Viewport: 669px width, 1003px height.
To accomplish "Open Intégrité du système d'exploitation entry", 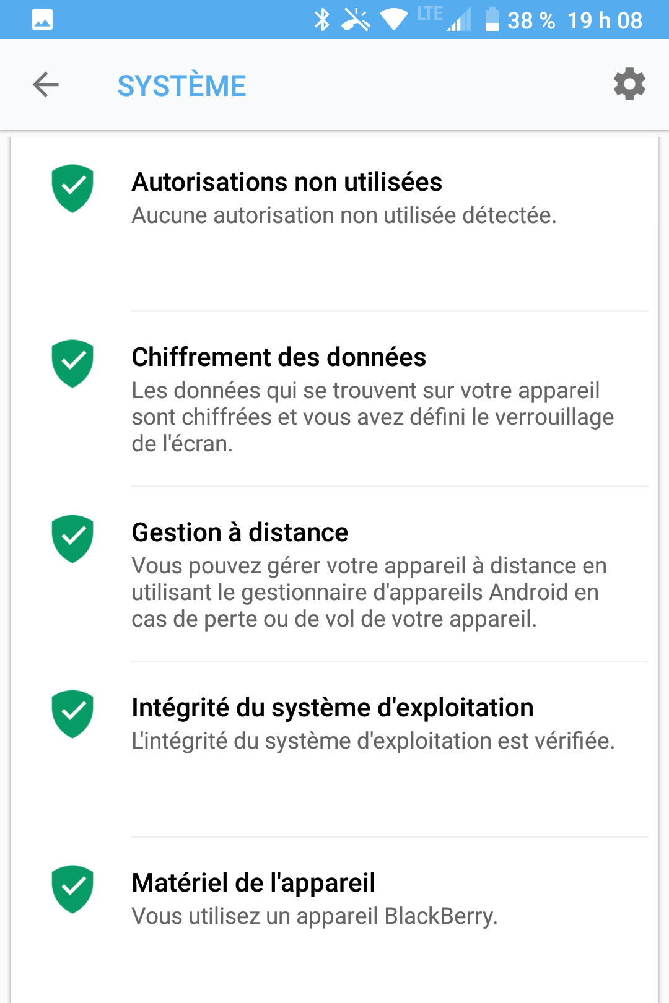I will [372, 723].
